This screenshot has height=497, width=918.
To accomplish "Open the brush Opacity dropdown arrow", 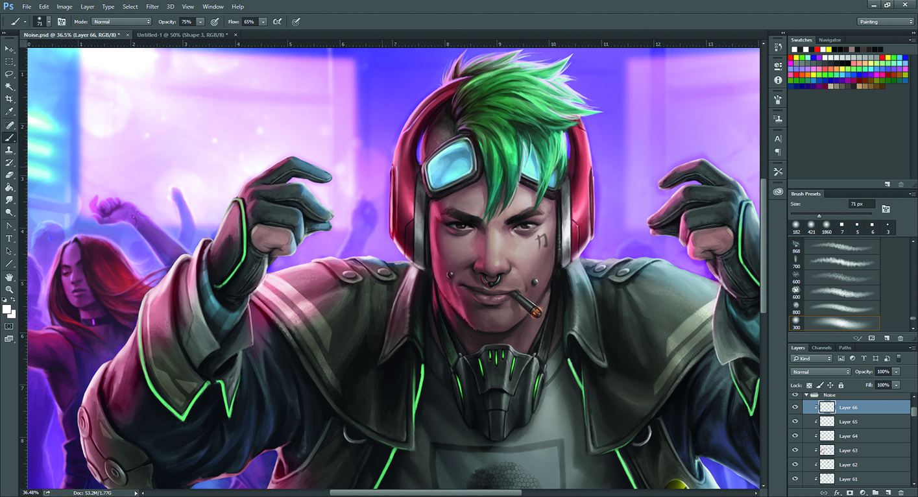I will [200, 22].
